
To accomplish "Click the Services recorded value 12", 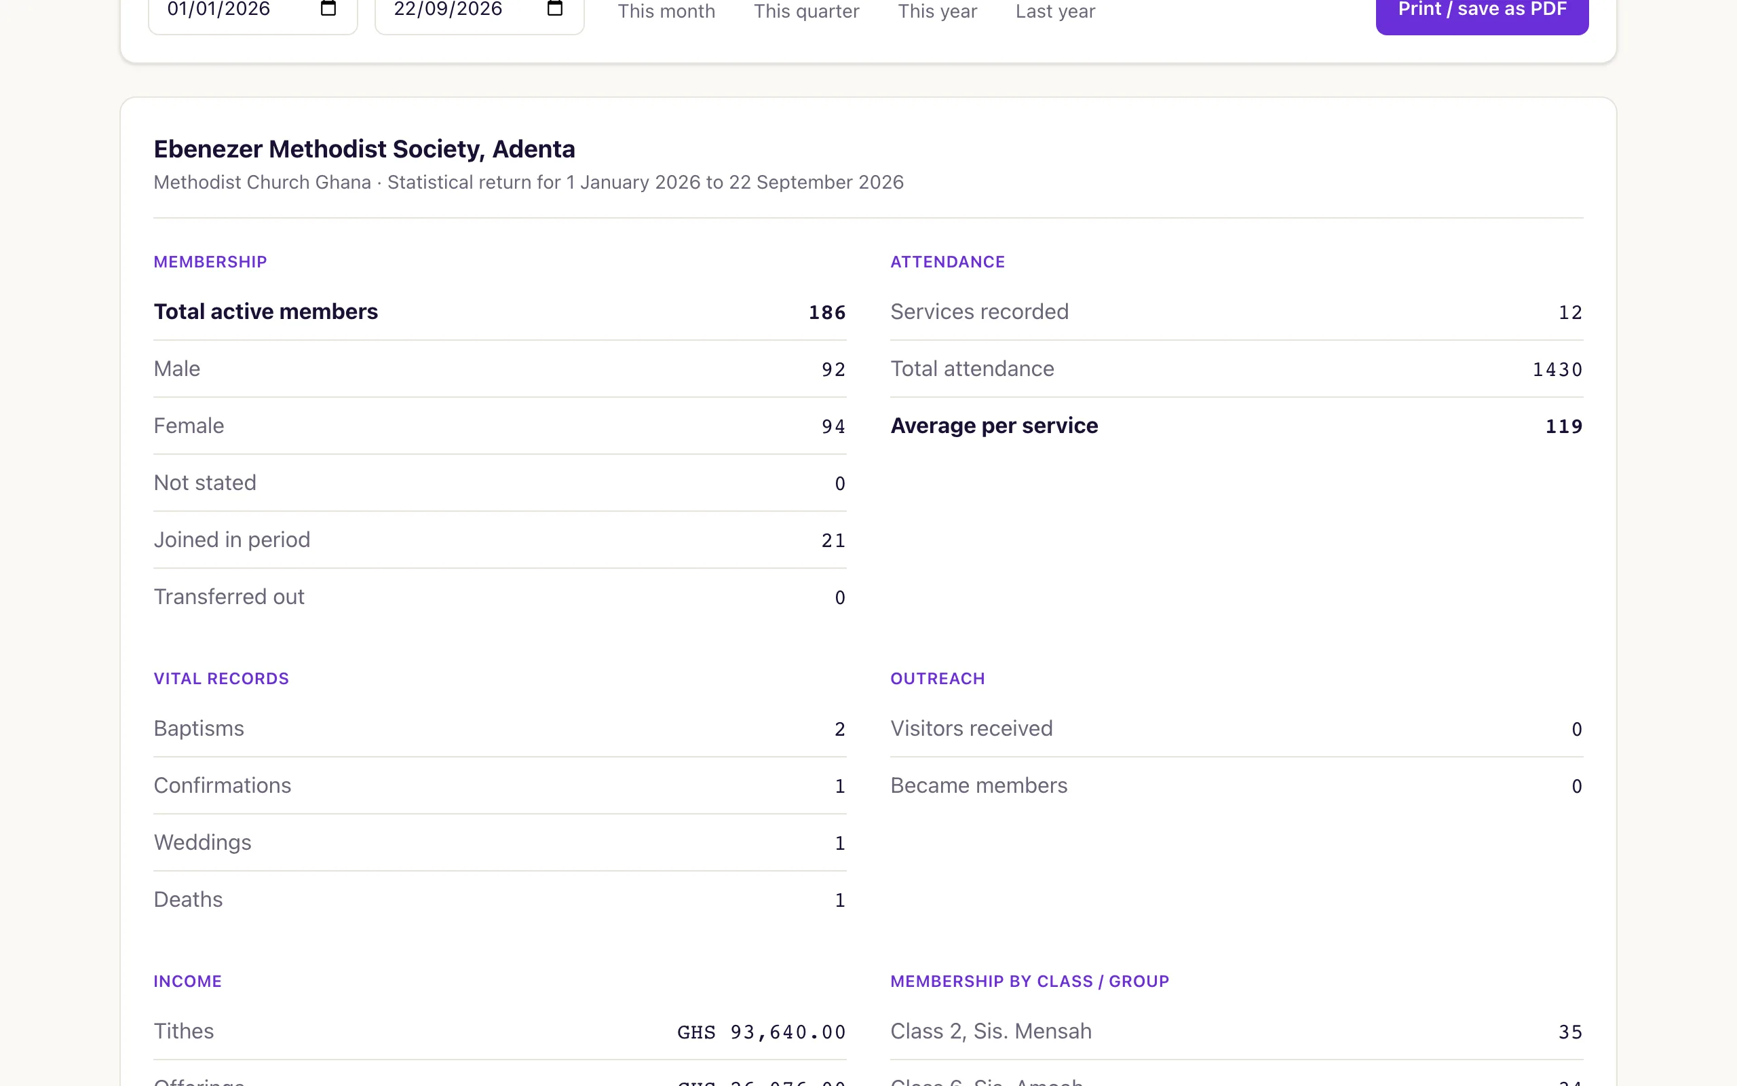I will (1571, 312).
